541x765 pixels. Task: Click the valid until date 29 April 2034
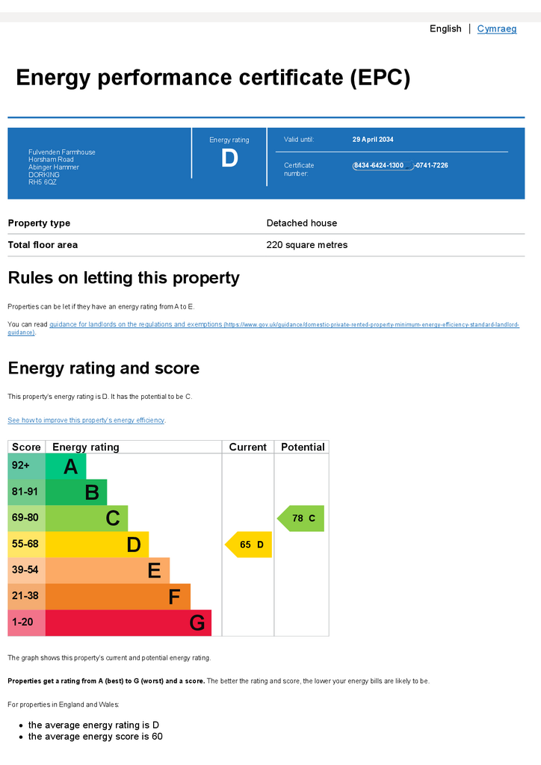(373, 140)
